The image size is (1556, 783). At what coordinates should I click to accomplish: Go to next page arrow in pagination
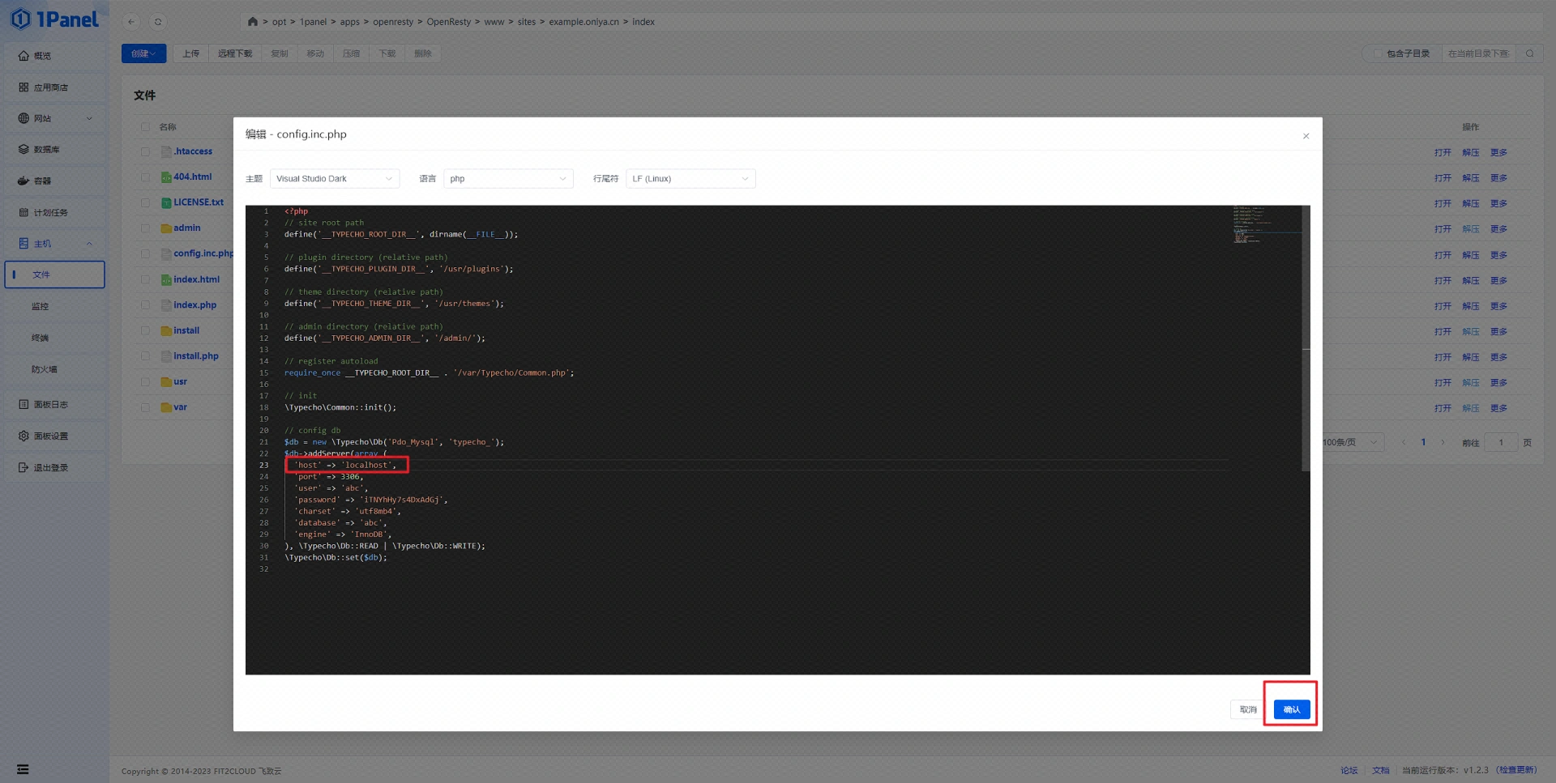point(1443,442)
